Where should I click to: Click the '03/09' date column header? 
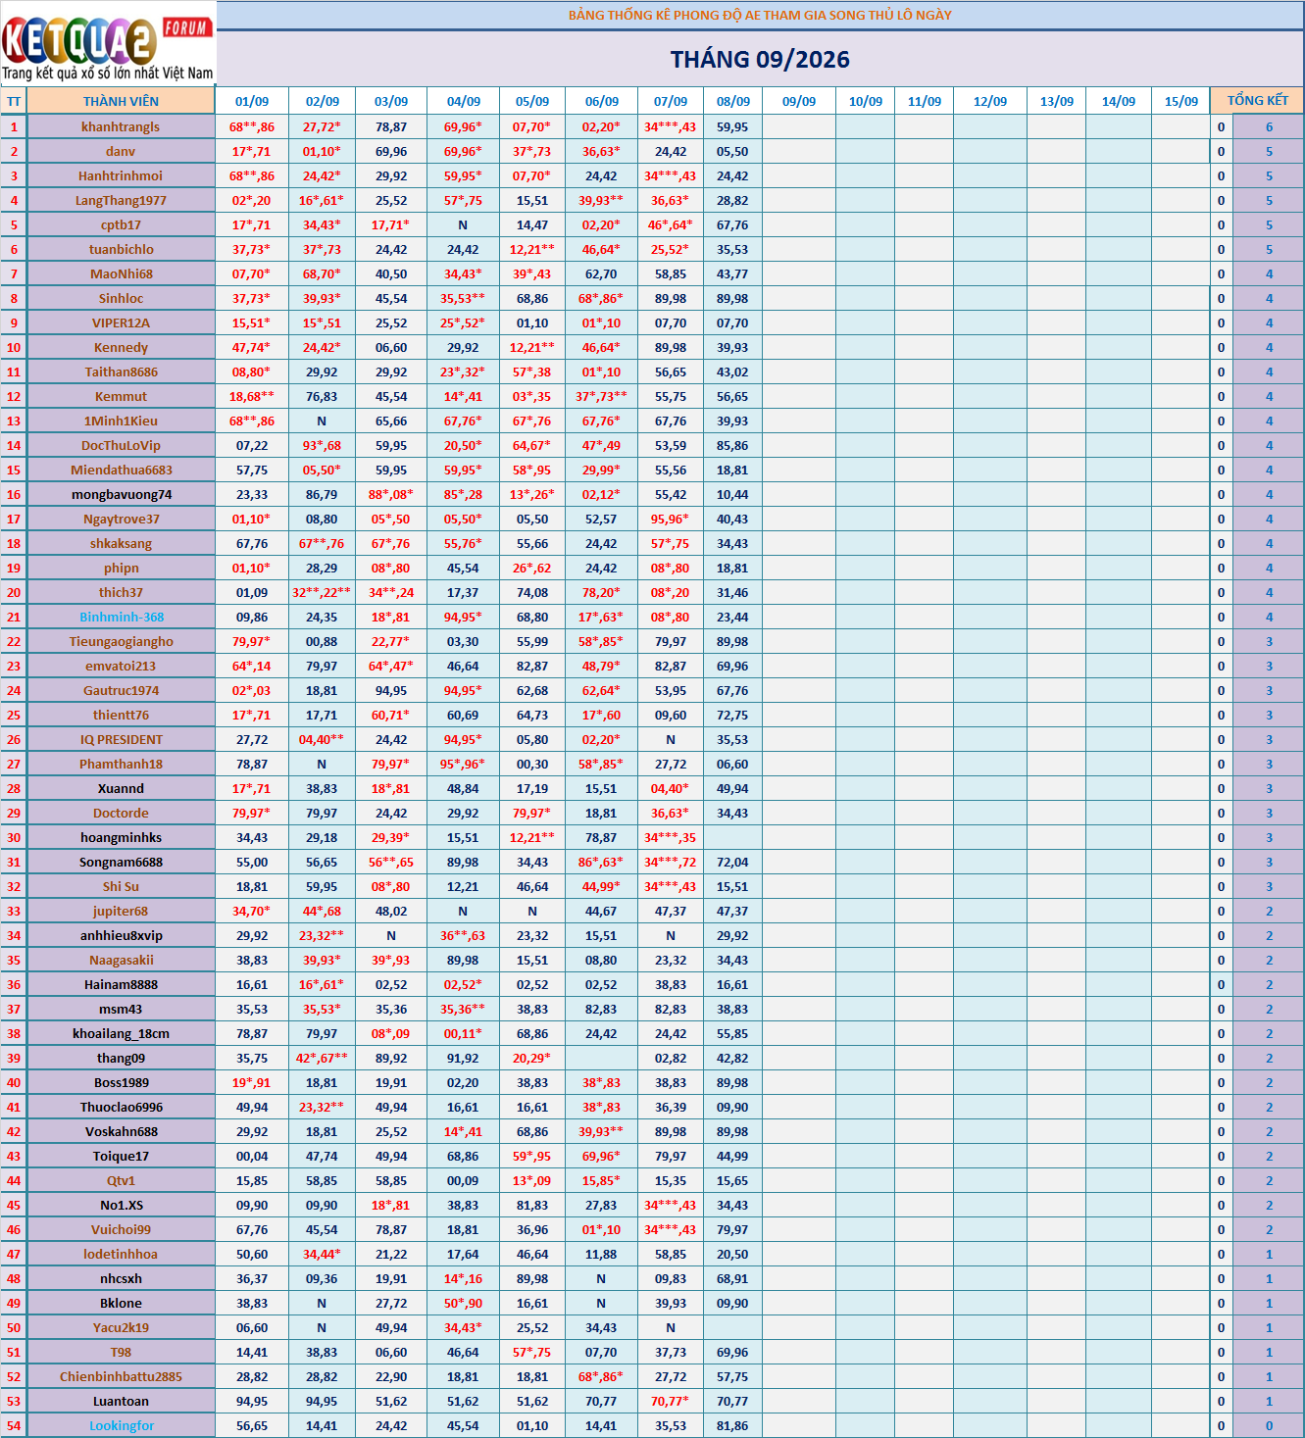tap(391, 101)
